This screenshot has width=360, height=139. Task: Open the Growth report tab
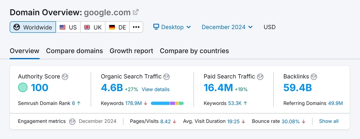point(131,51)
